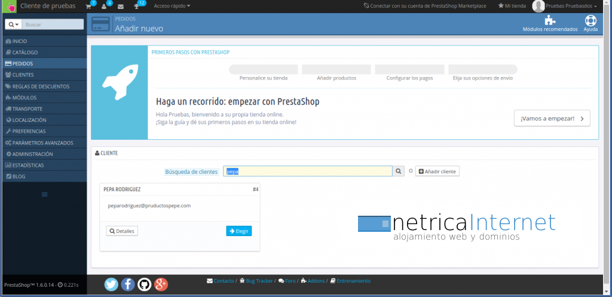Collapse the sidebar with hamburger icon

click(44, 194)
